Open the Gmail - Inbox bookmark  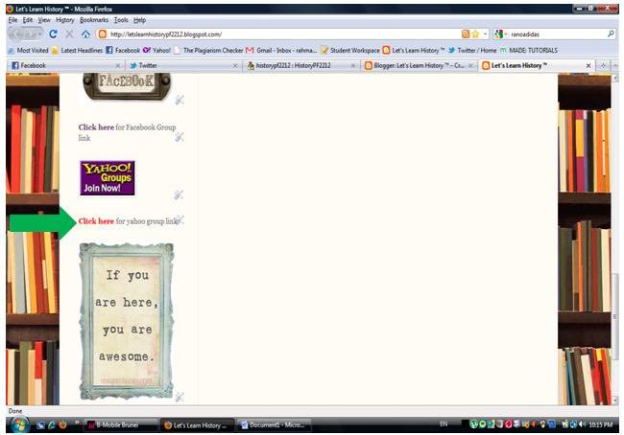[281, 51]
